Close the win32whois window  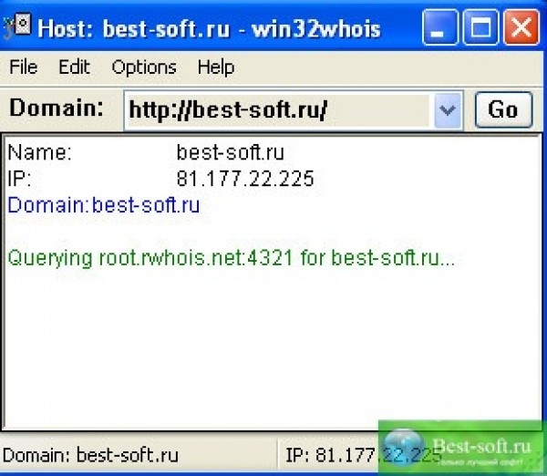521,27
